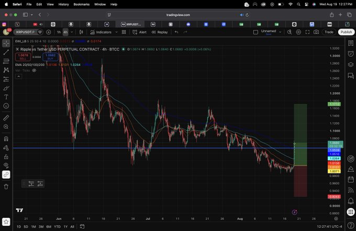
Task: Select the ruler measure tool
Action: (x=6, y=118)
